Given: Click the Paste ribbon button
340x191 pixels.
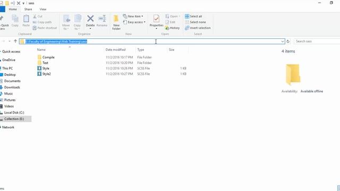Looking at the screenshot, I should click(26, 21).
